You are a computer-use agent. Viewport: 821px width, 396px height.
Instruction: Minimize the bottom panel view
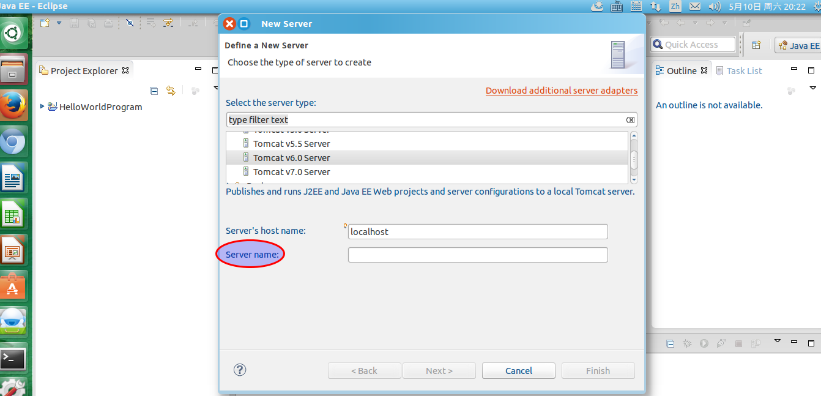point(795,341)
